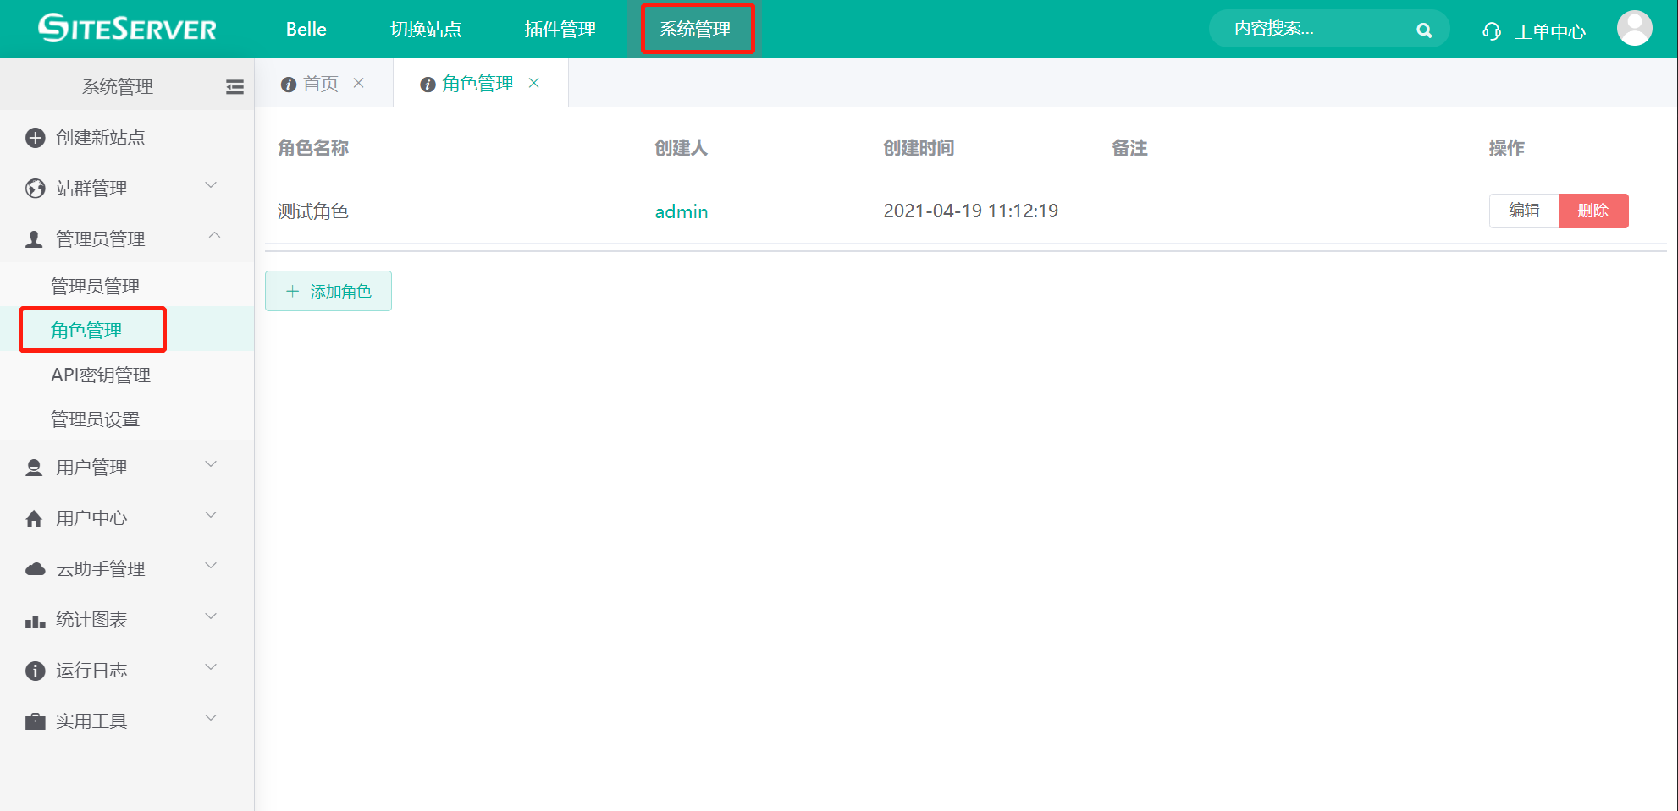The width and height of the screenshot is (1678, 811).
Task: Expand the 用户管理 menu chevron
Action: point(212,464)
